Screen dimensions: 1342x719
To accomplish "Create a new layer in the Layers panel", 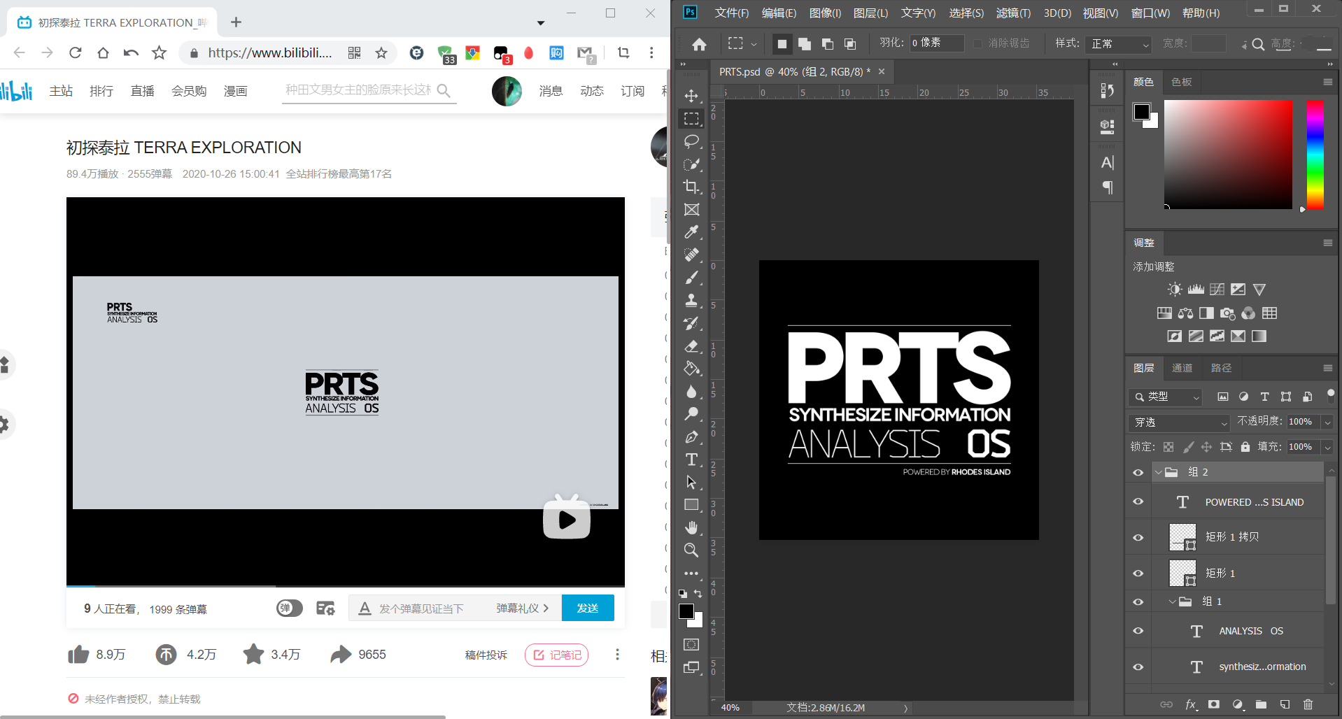I will tap(1285, 704).
